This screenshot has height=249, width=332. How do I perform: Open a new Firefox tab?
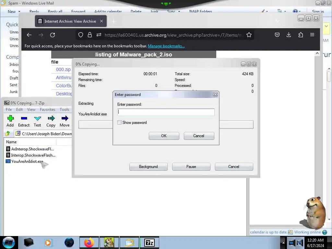[x=114, y=21]
